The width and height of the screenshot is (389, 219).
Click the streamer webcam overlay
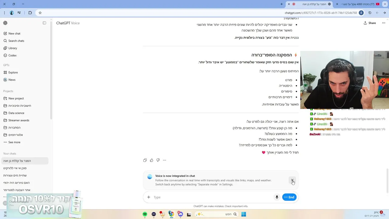pos(344,80)
